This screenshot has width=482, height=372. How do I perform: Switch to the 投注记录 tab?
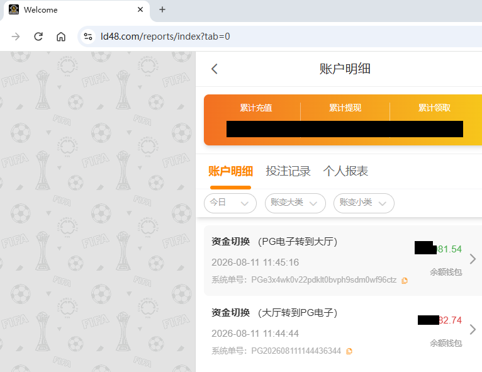[x=288, y=171]
